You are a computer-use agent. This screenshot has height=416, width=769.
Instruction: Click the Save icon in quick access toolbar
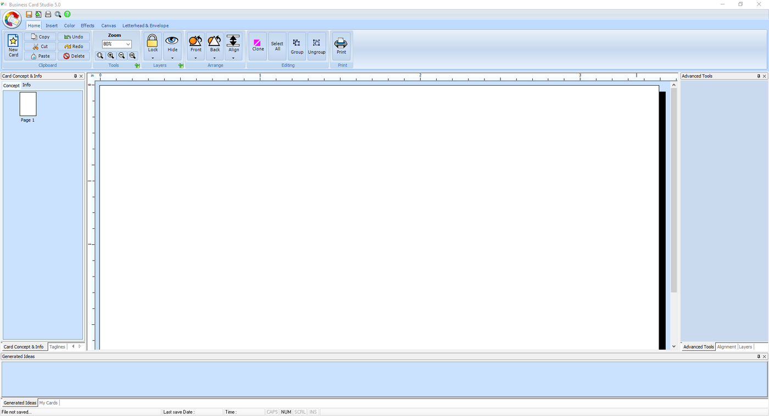point(29,14)
